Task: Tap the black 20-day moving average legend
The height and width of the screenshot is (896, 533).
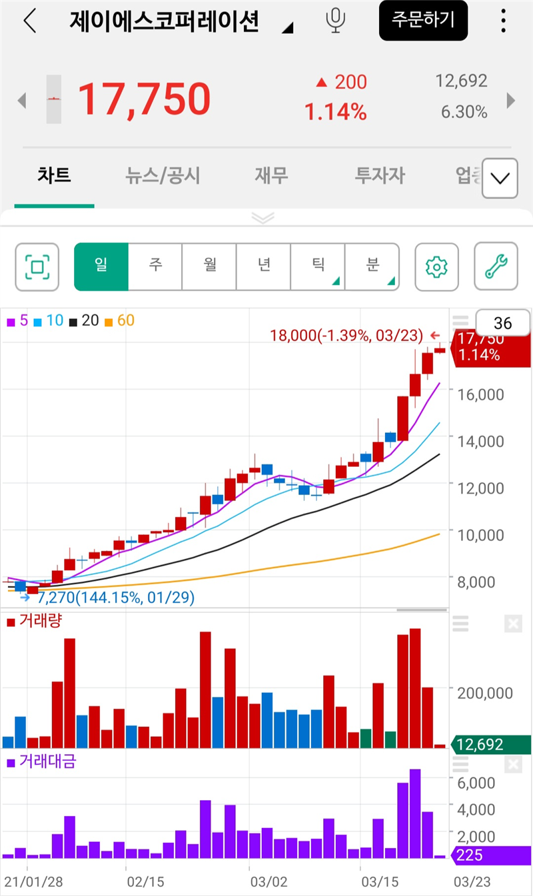Action: pyautogui.click(x=83, y=320)
